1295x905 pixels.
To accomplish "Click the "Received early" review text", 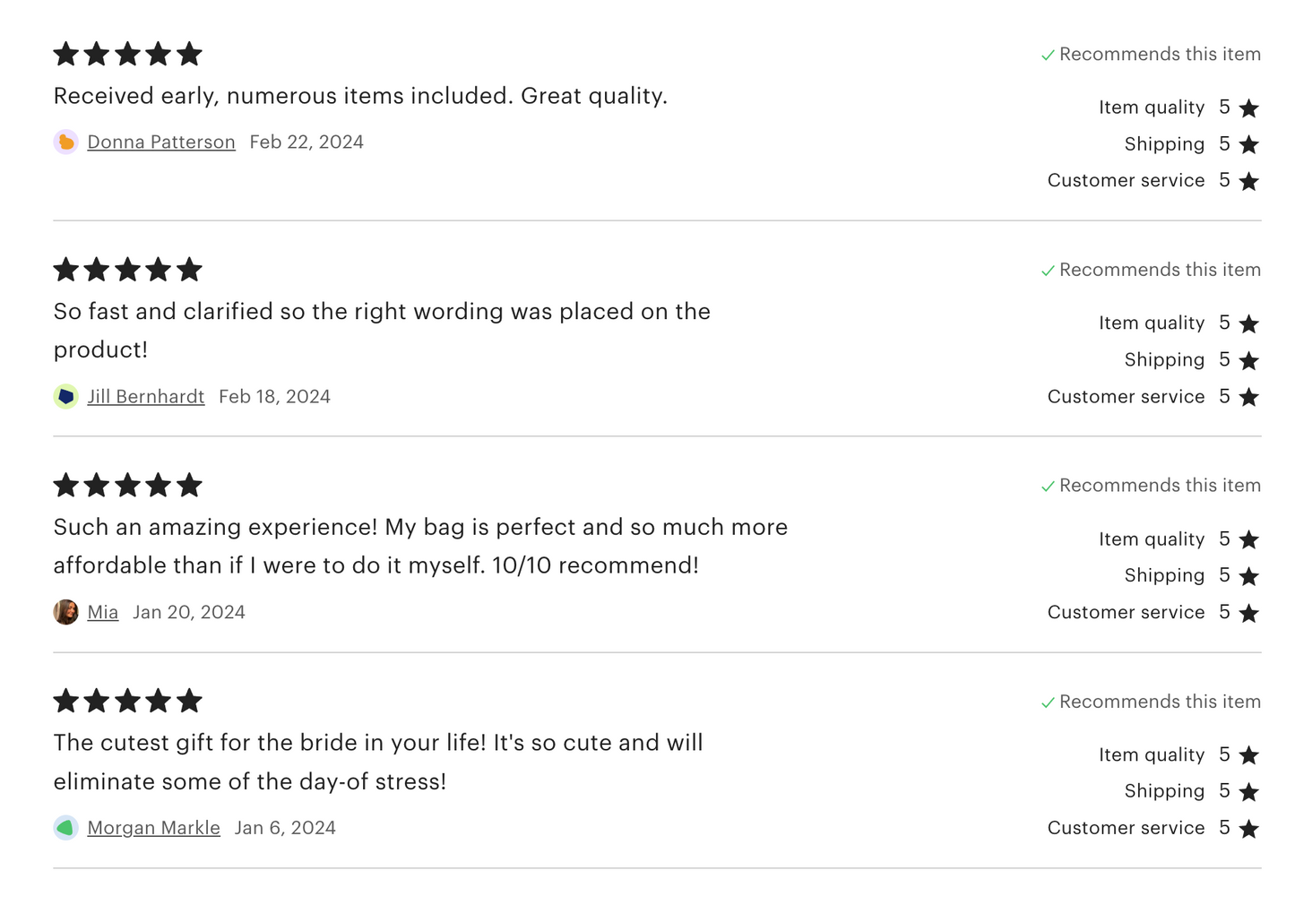I will (x=360, y=96).
